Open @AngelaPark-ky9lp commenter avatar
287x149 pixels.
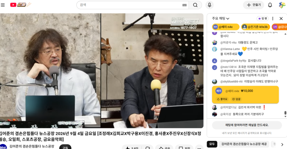pos(215,61)
